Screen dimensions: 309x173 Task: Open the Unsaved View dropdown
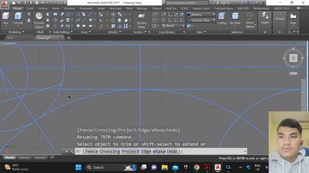pos(201,20)
